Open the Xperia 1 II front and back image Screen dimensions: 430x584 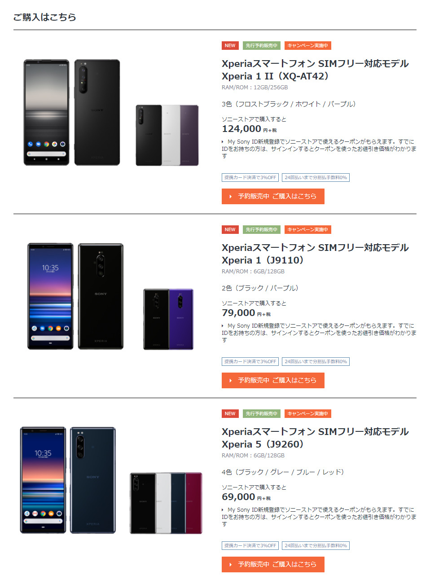tap(72, 112)
